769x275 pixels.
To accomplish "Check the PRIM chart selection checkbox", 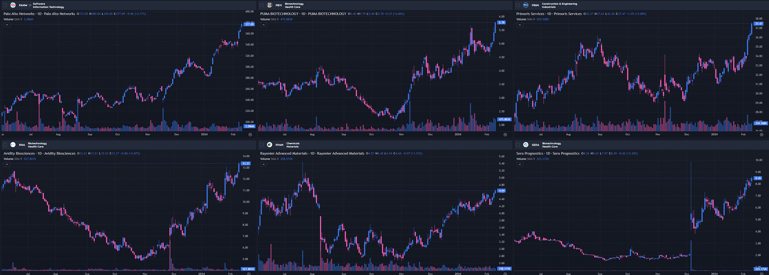I will (518, 5).
